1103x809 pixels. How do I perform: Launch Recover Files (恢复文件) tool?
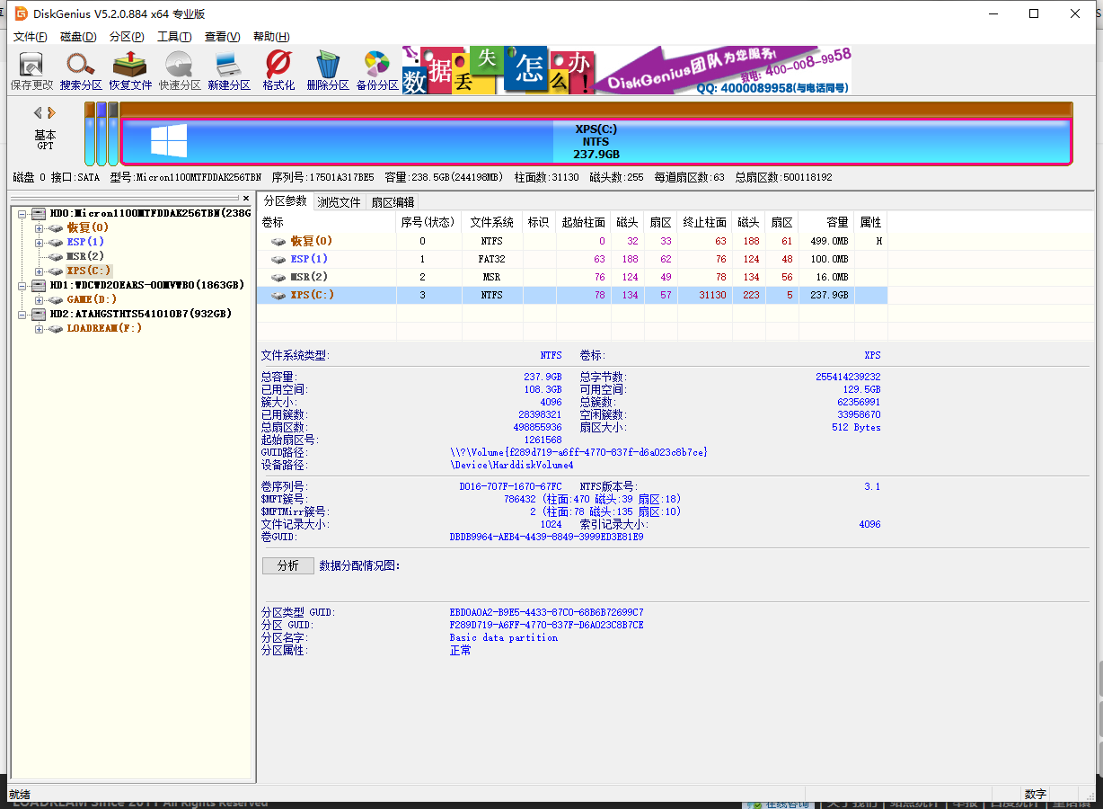click(x=130, y=71)
